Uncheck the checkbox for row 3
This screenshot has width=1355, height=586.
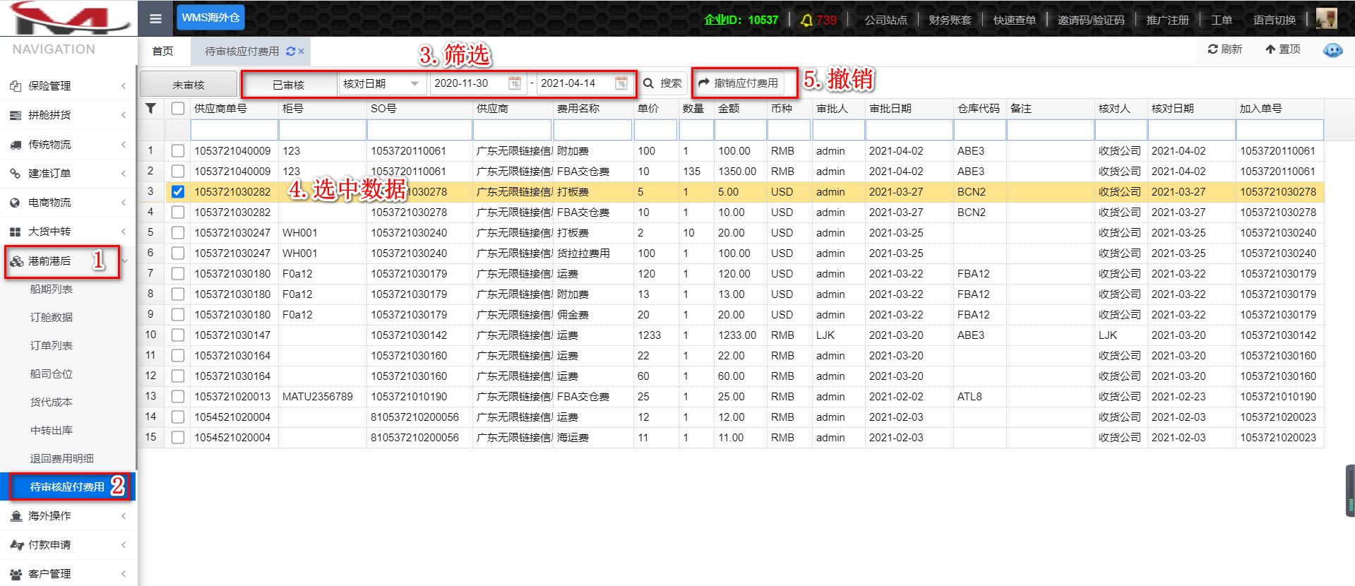pyautogui.click(x=178, y=192)
